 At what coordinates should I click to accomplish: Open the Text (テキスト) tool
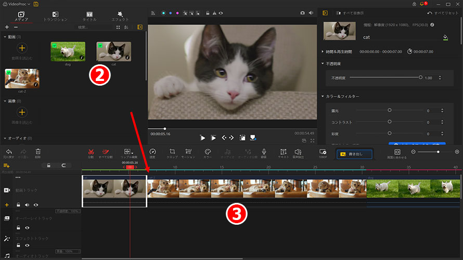coord(283,152)
